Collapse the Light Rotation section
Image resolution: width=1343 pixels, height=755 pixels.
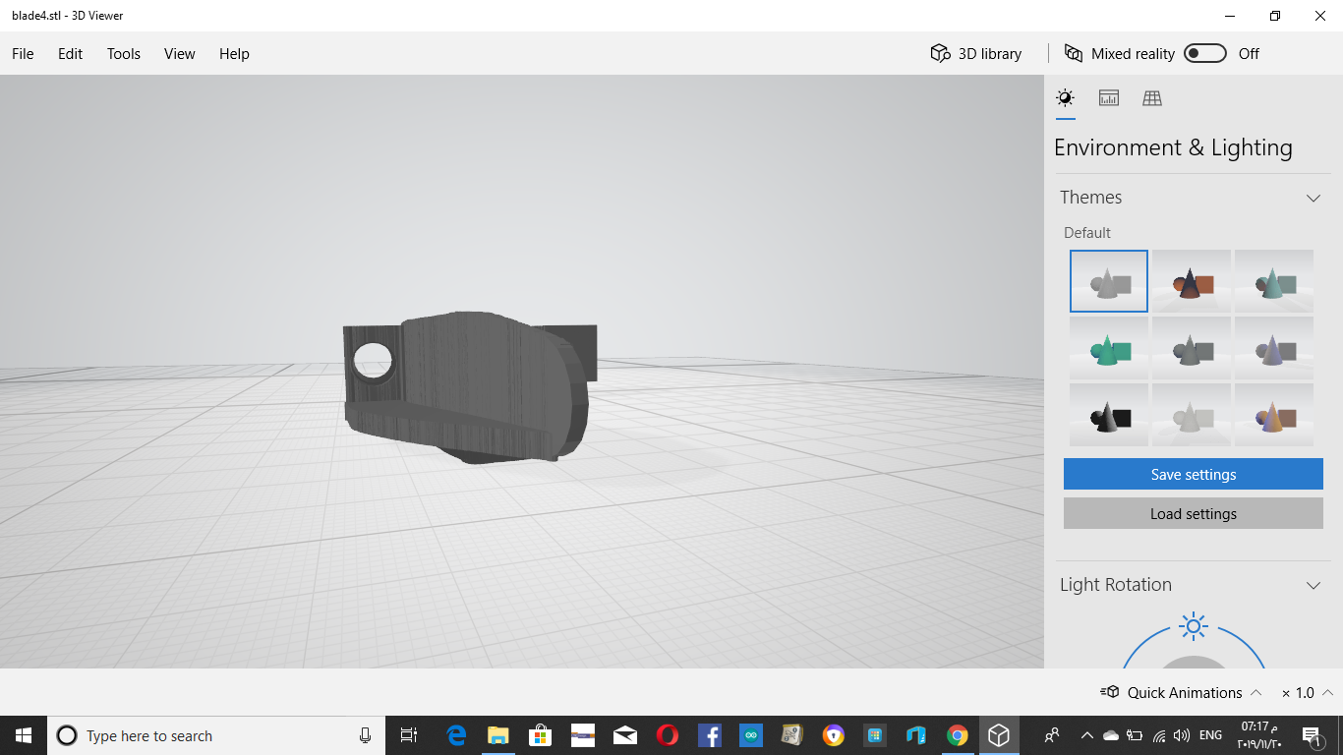1313,585
